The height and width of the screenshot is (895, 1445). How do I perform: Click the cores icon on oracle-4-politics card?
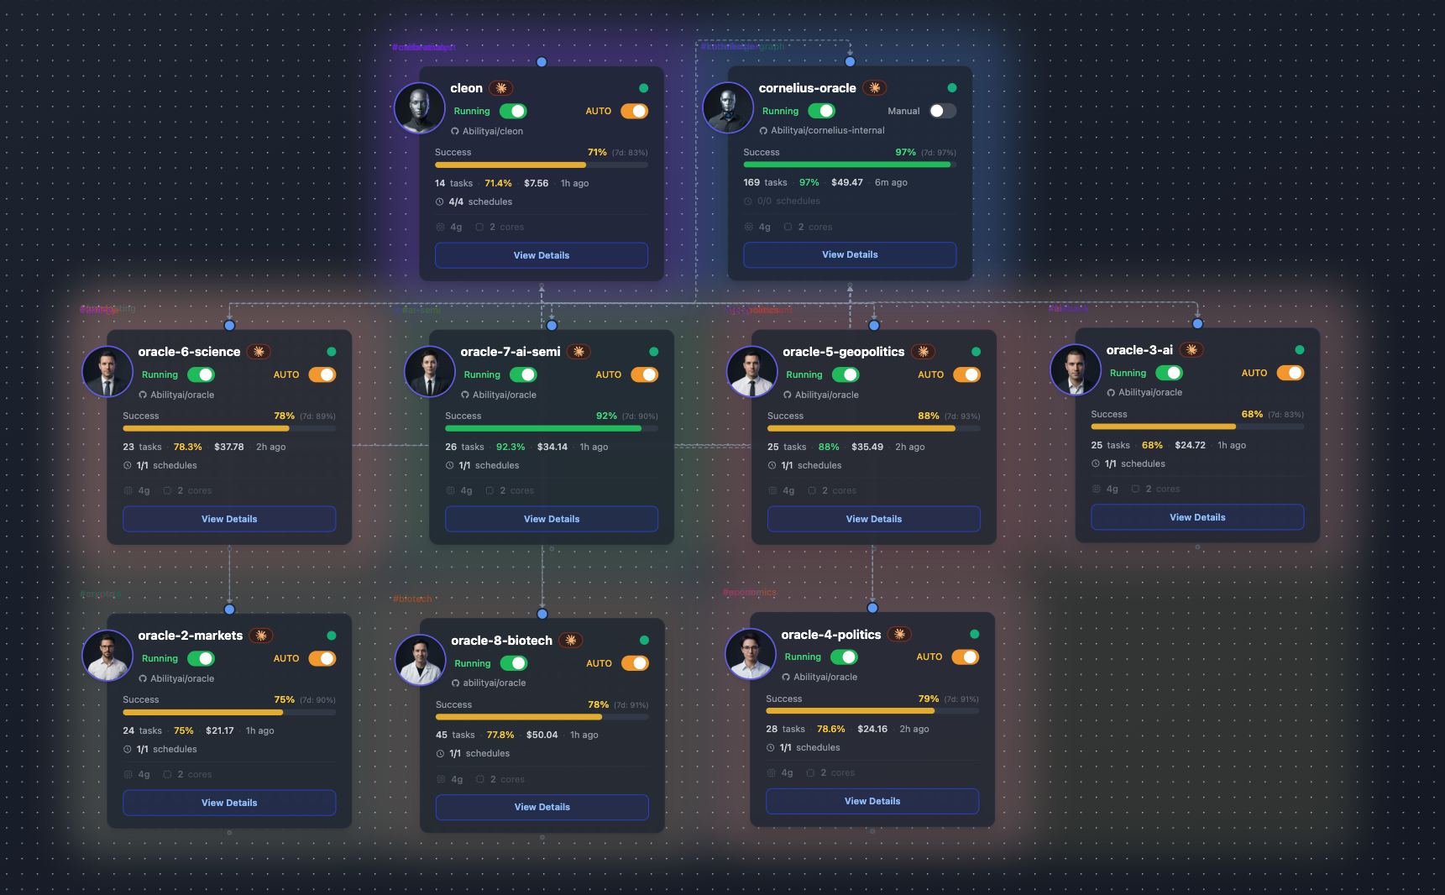pos(810,772)
